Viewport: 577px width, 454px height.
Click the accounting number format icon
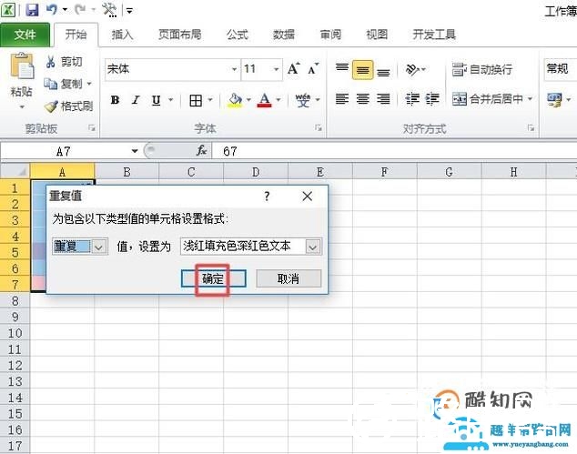(554, 100)
